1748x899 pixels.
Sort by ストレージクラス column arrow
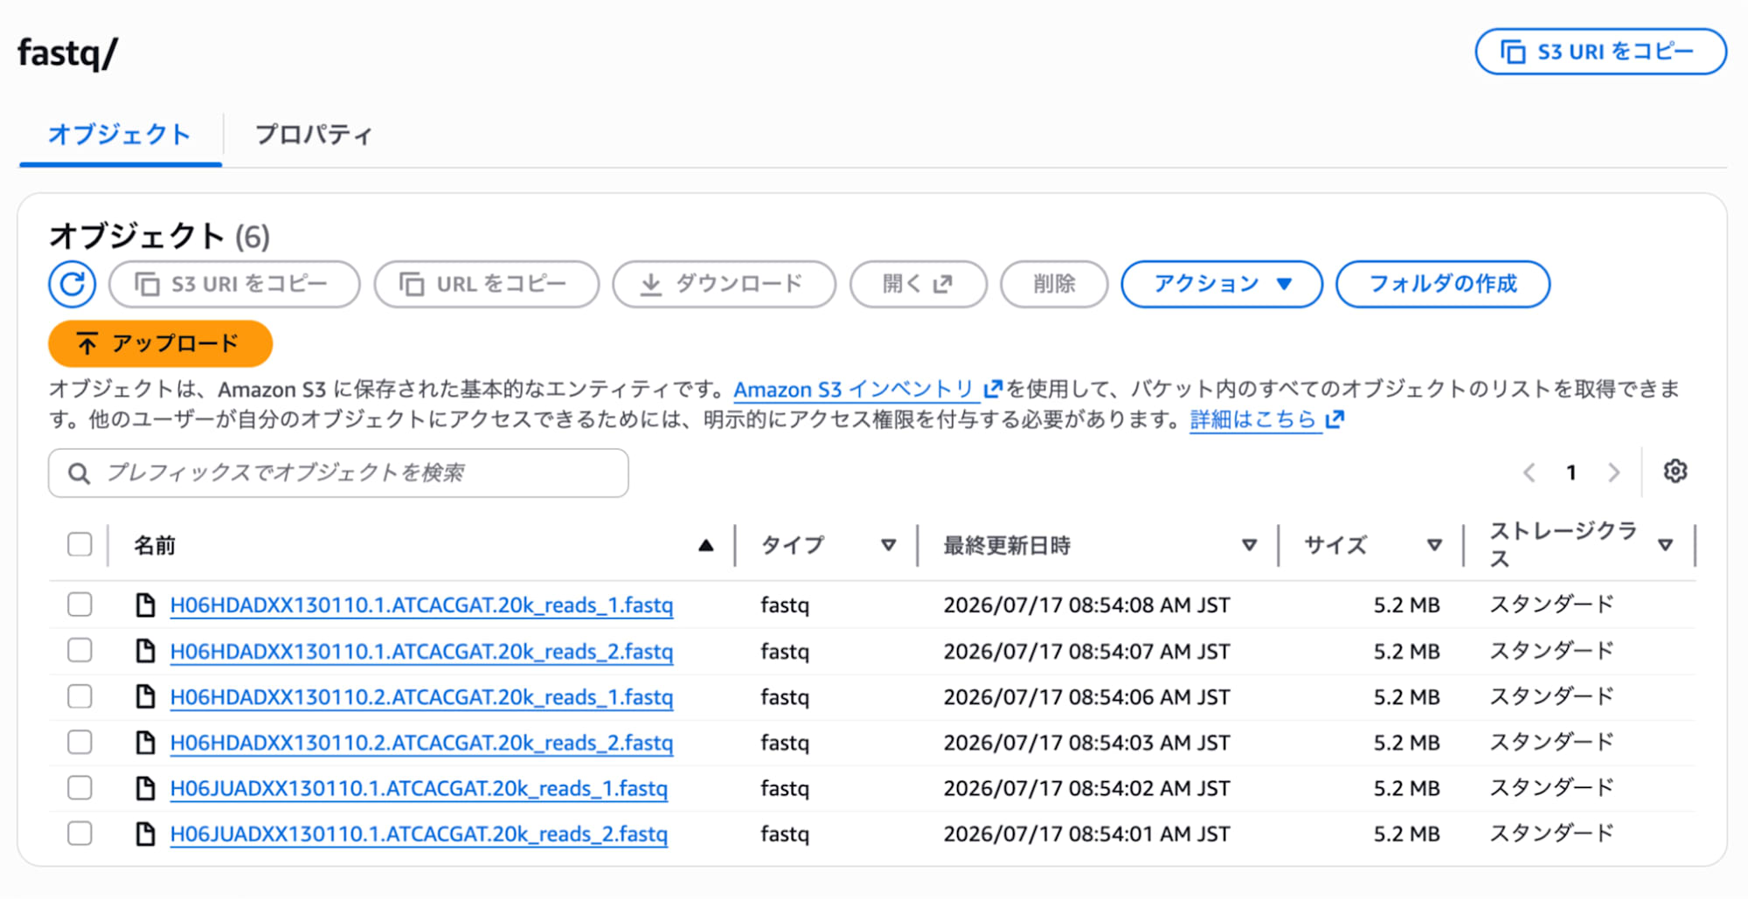(1666, 546)
